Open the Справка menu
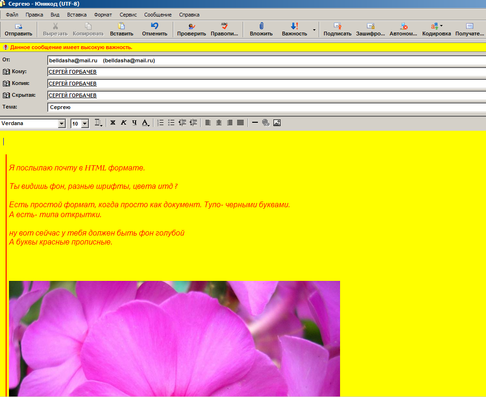Viewport: 486px width, 397px height. [x=189, y=15]
